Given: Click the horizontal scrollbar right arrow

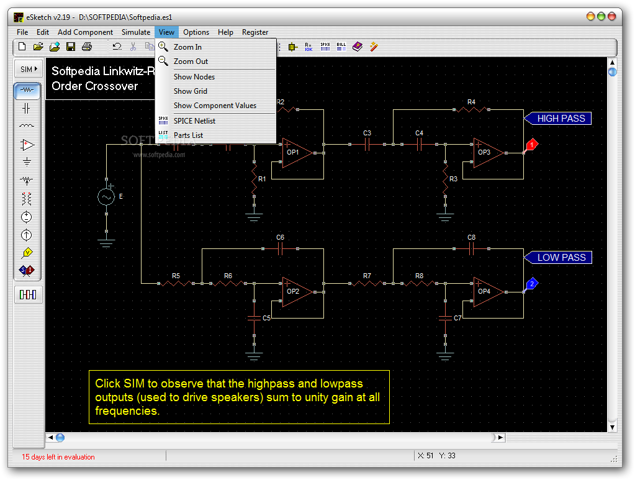Looking at the screenshot, I should [500, 438].
